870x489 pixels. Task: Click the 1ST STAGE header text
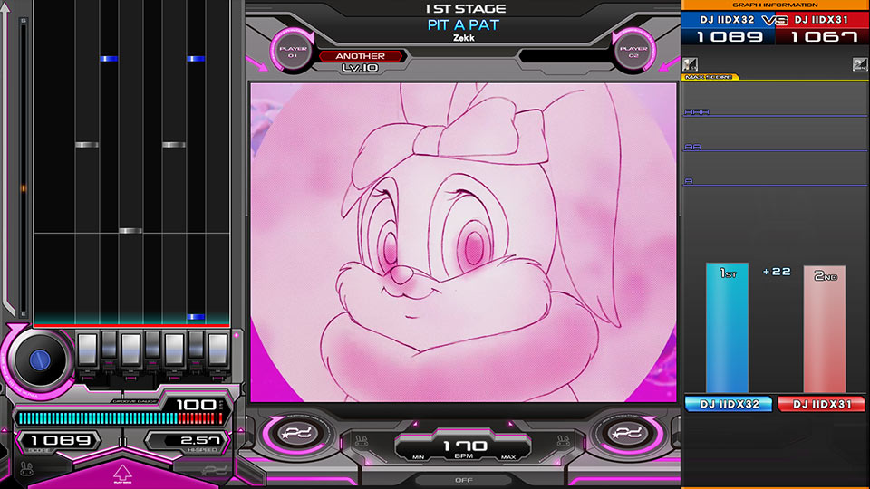[x=466, y=9]
